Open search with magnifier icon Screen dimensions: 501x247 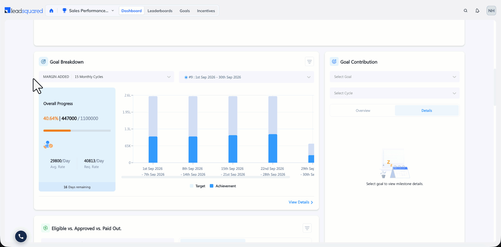(x=466, y=11)
